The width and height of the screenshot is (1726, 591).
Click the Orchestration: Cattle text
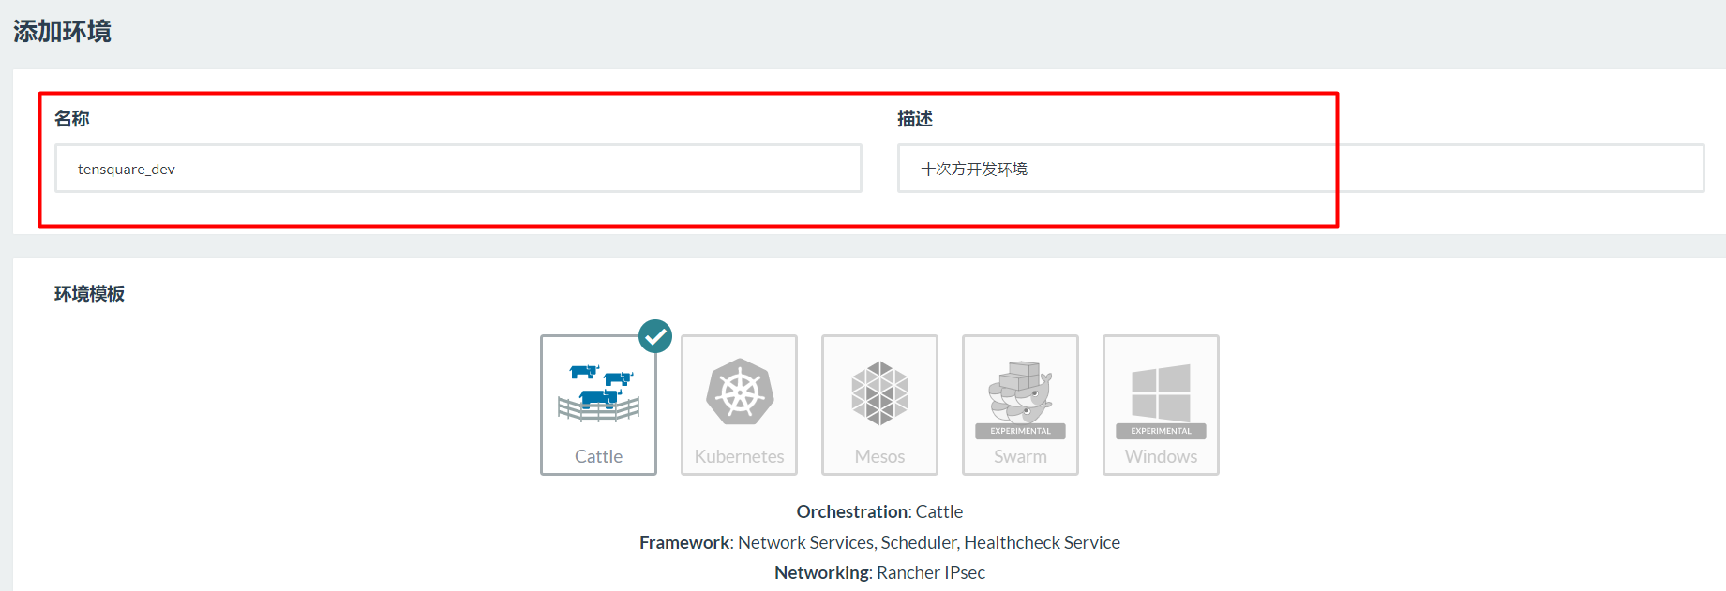[x=879, y=511]
